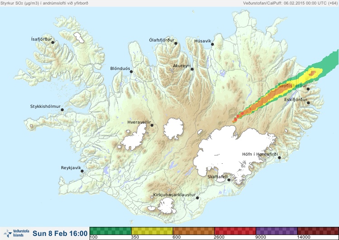Click the 'Reykjavík' label
The height and width of the screenshot is (240, 339).
pos(71,168)
